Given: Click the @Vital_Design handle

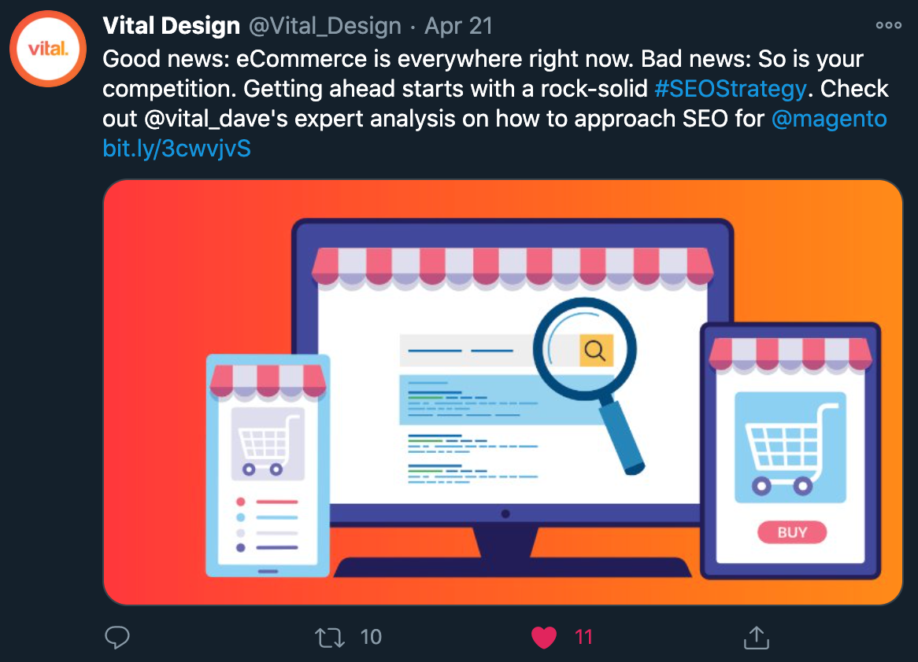Looking at the screenshot, I should click(x=325, y=26).
